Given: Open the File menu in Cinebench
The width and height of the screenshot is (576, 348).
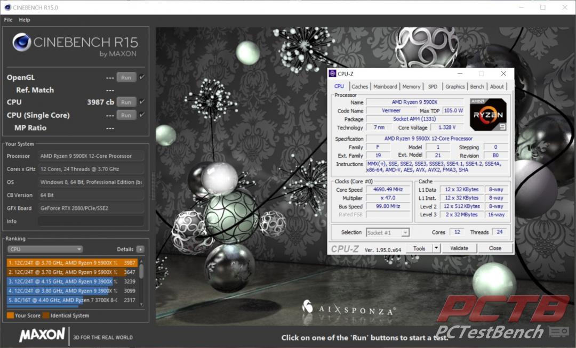Looking at the screenshot, I should pyautogui.click(x=8, y=20).
